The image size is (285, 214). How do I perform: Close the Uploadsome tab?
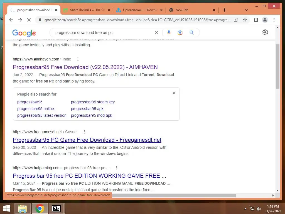click(x=161, y=10)
